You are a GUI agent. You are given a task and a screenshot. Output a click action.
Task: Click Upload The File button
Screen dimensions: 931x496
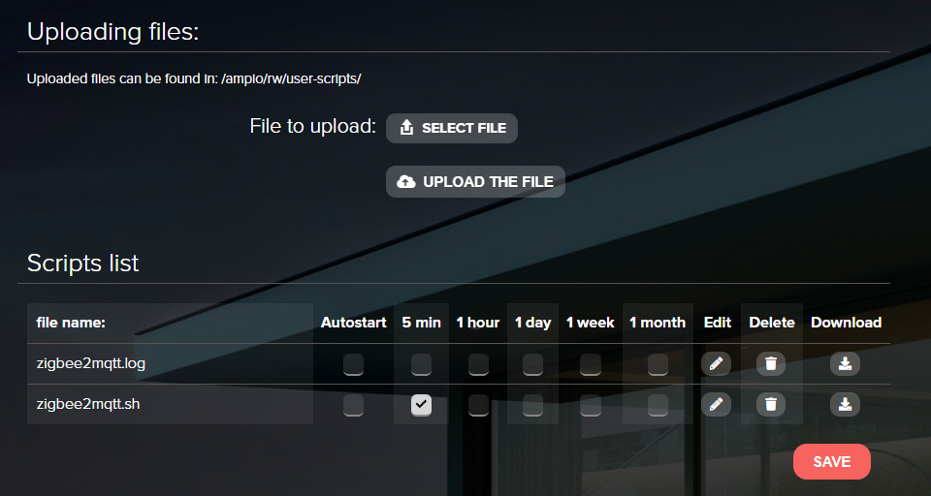click(x=475, y=182)
